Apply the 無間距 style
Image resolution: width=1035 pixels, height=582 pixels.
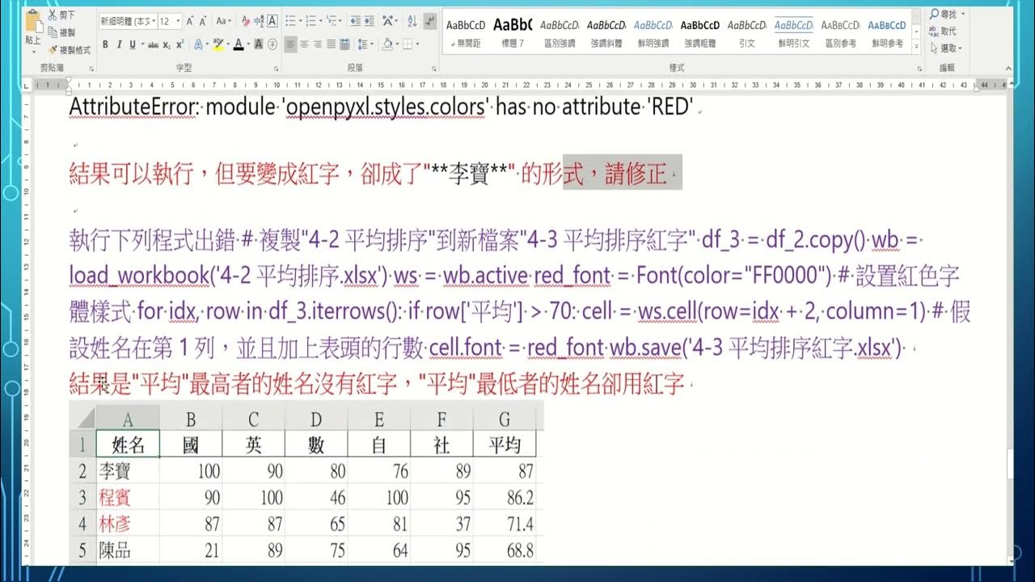pyautogui.click(x=467, y=33)
